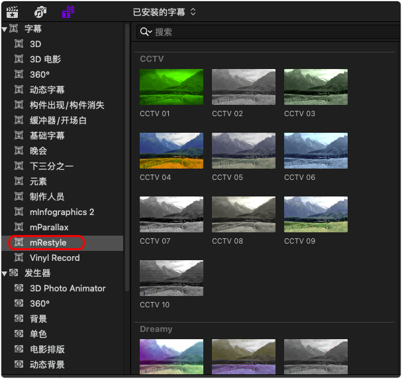The width and height of the screenshot is (402, 379).
Task: Select the first Dreamy purple-tinted thumbnail
Action: pyautogui.click(x=172, y=356)
